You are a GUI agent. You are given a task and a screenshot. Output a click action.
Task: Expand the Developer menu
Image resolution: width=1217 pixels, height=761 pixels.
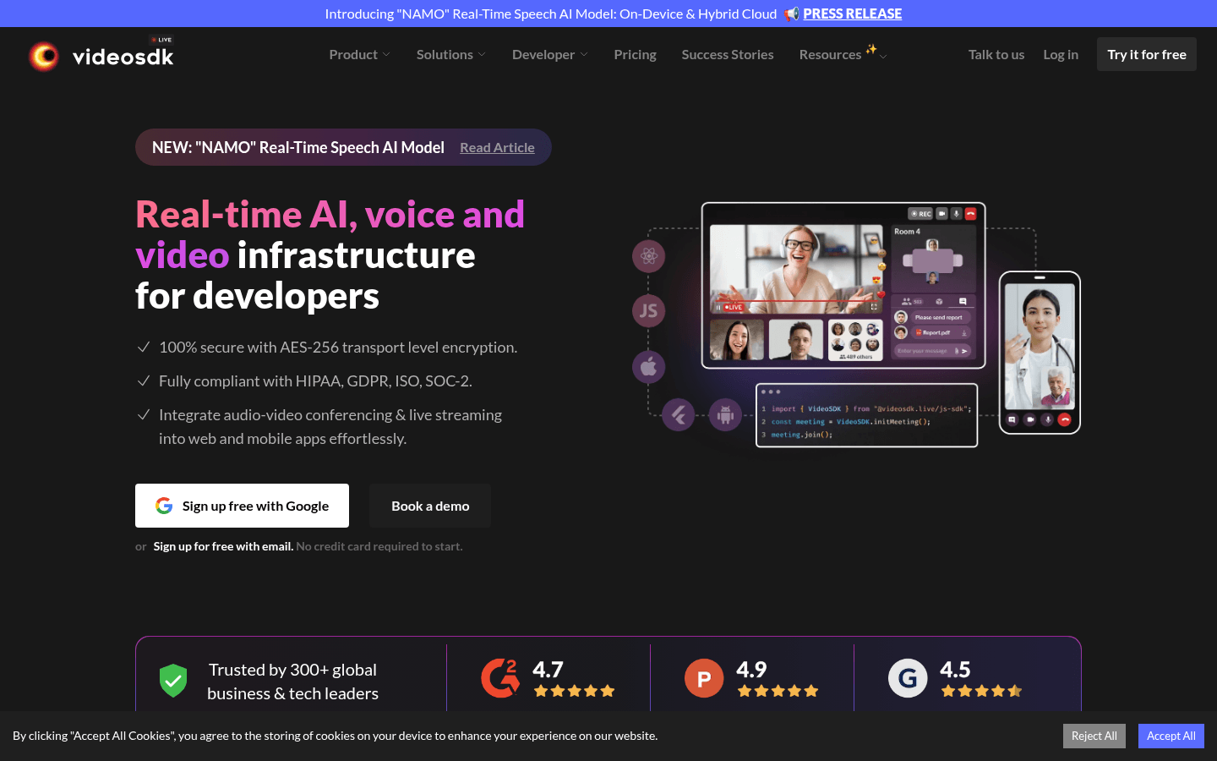pyautogui.click(x=550, y=54)
